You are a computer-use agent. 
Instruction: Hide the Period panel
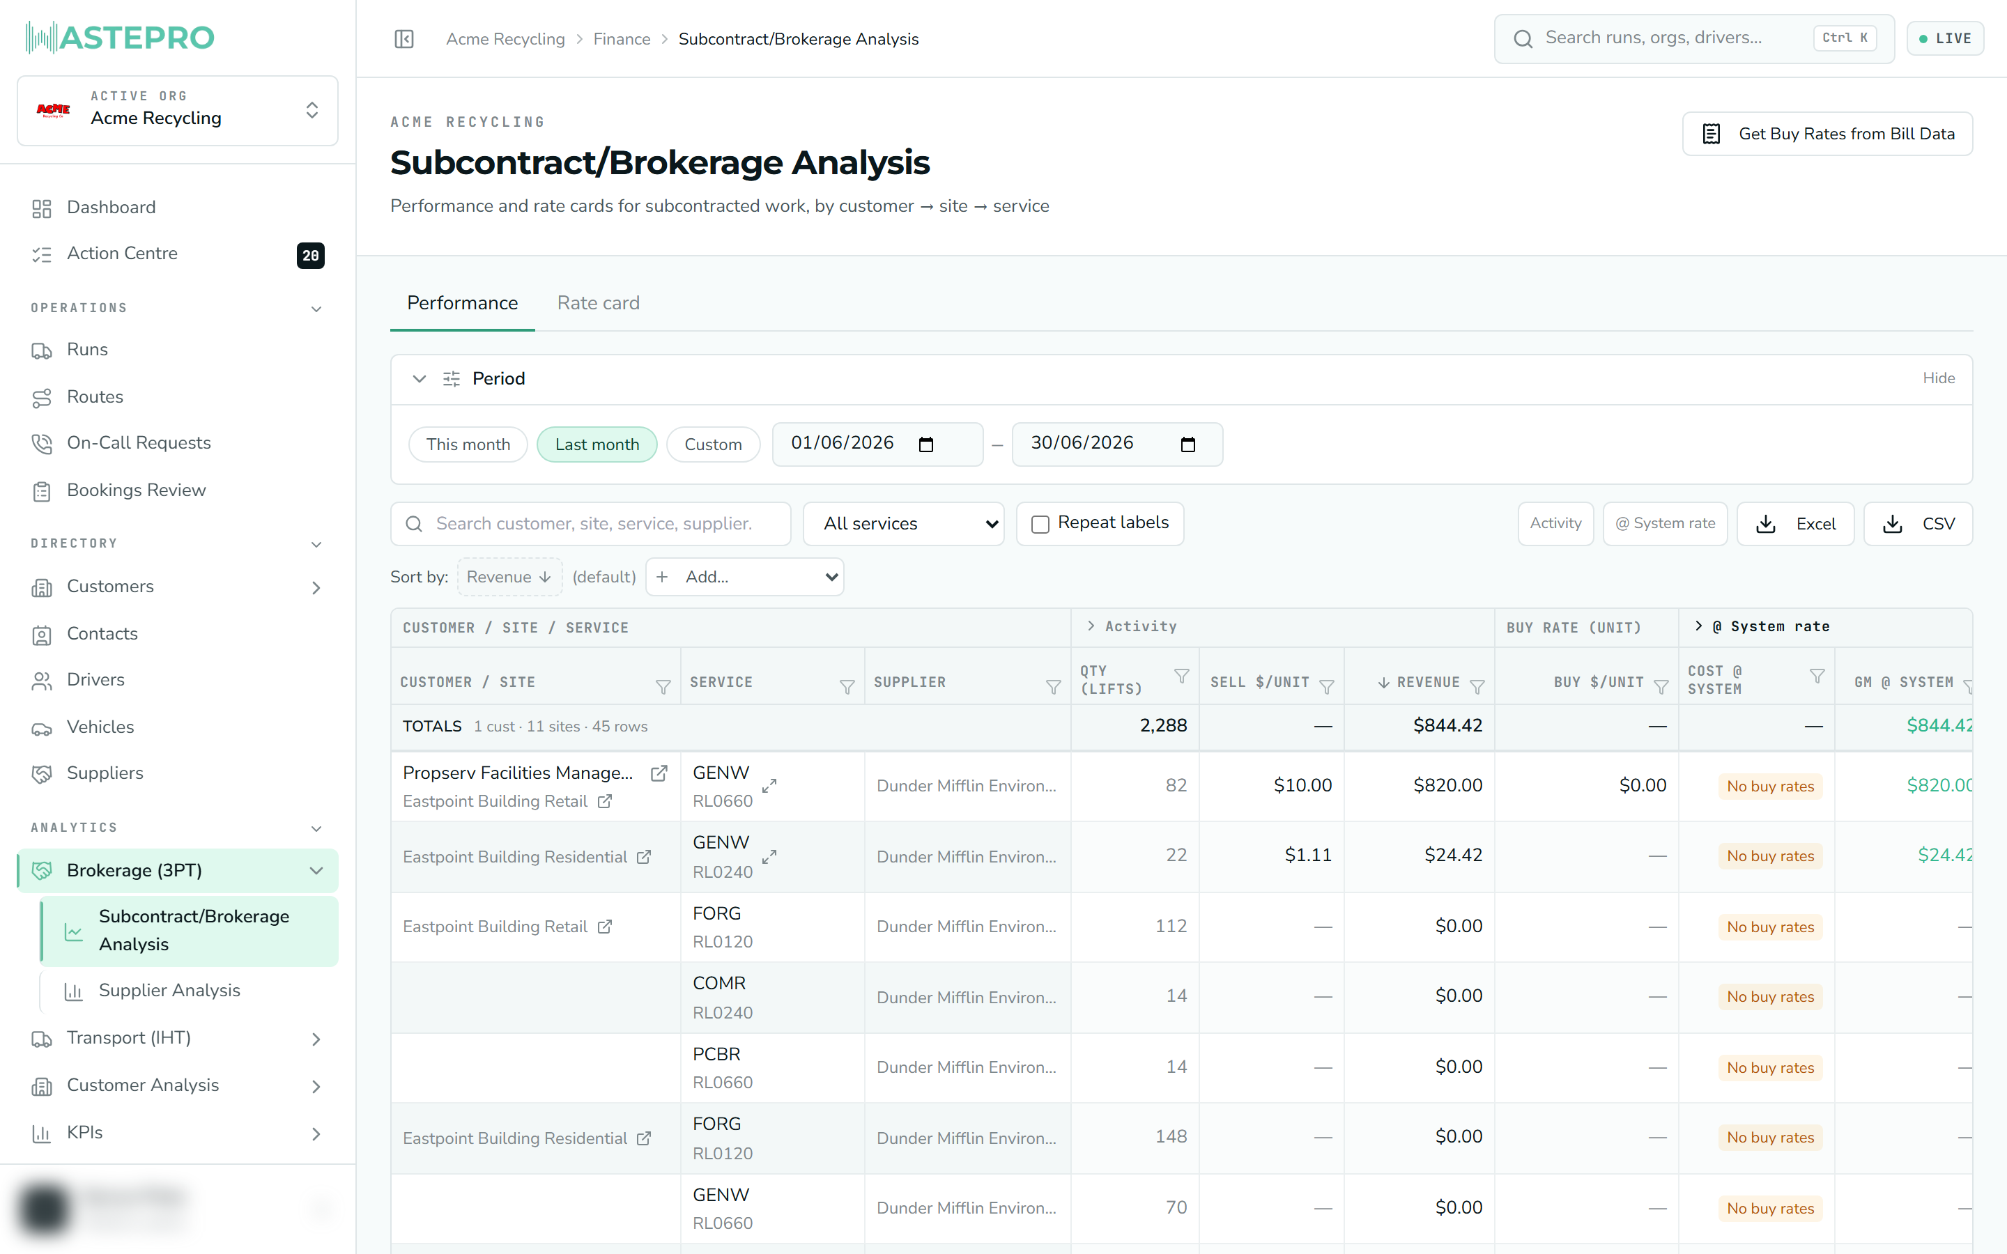[1938, 378]
